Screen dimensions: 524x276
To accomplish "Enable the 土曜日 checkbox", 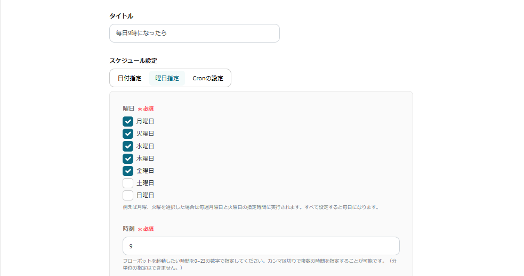I will pos(128,183).
